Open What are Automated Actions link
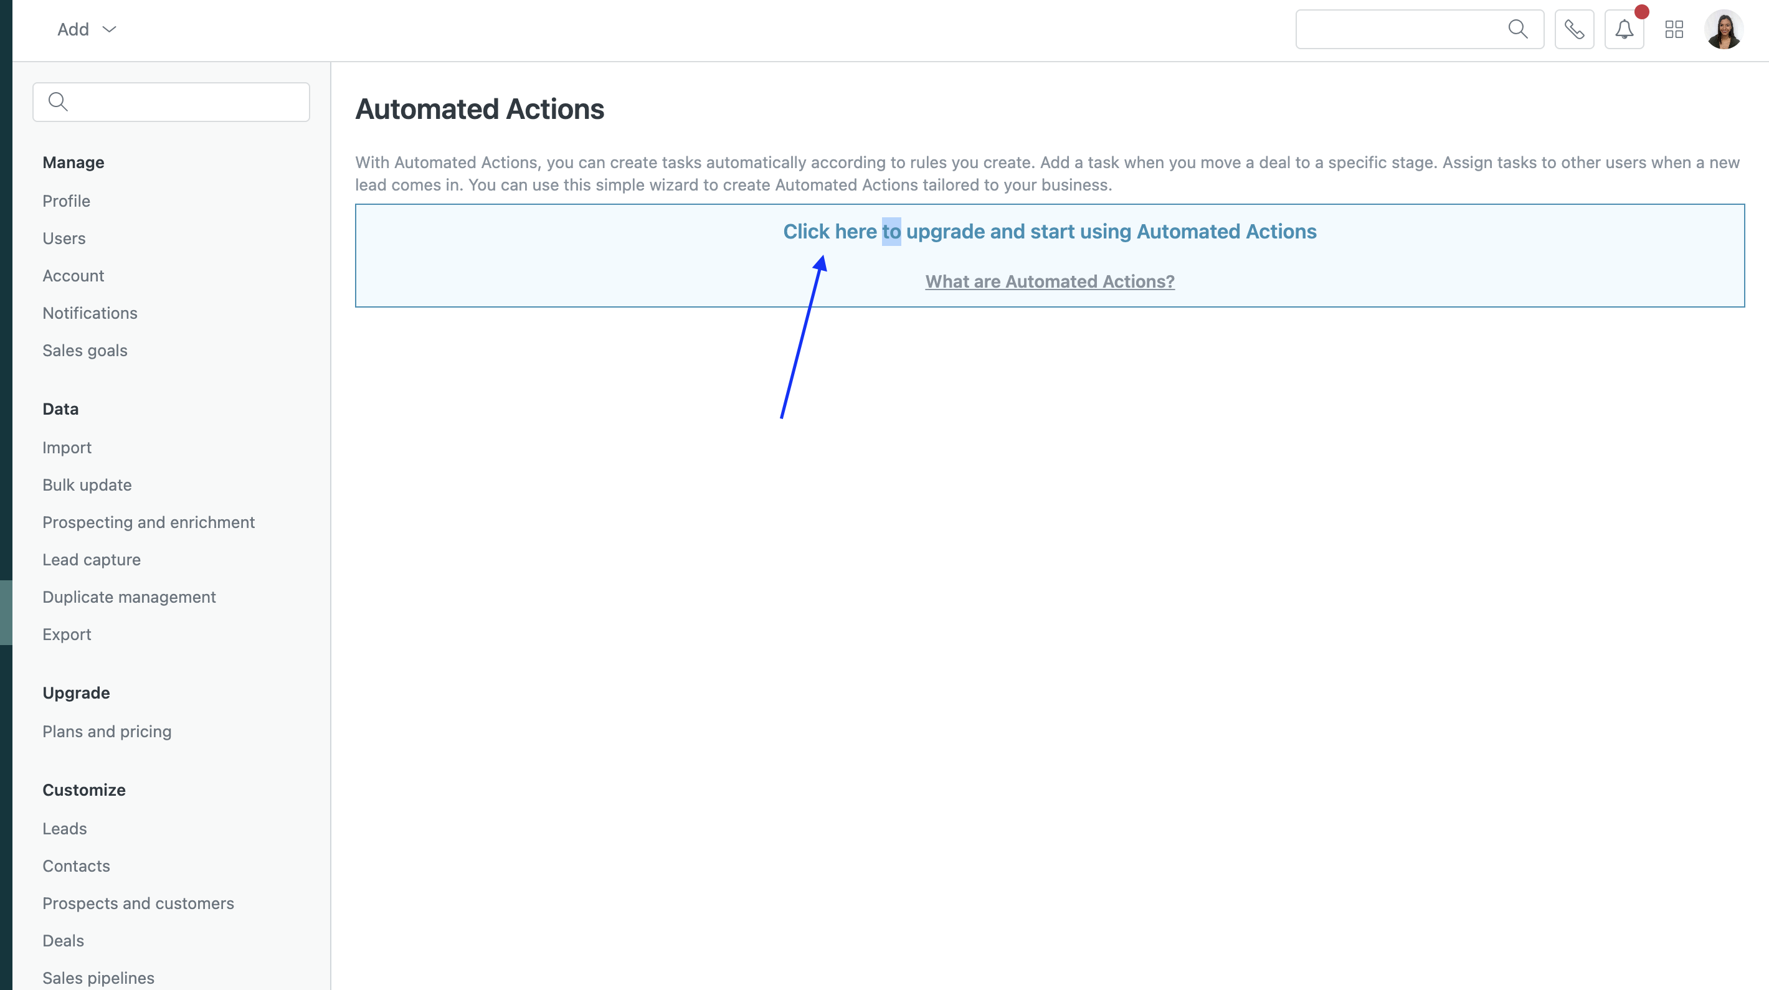The image size is (1769, 990). point(1050,281)
